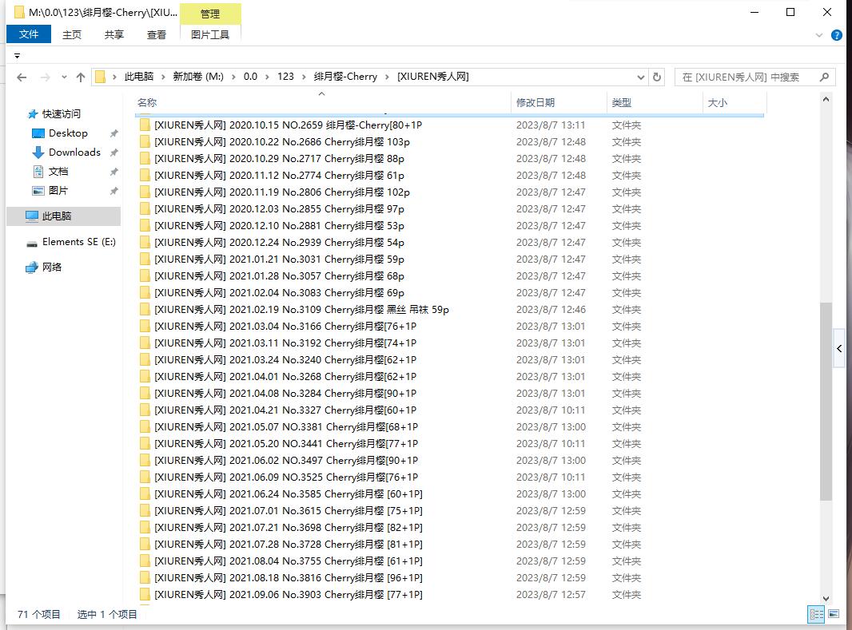Click the folder icon of the No.3240 row
Viewport: 852px width, 630px height.
[x=145, y=360]
